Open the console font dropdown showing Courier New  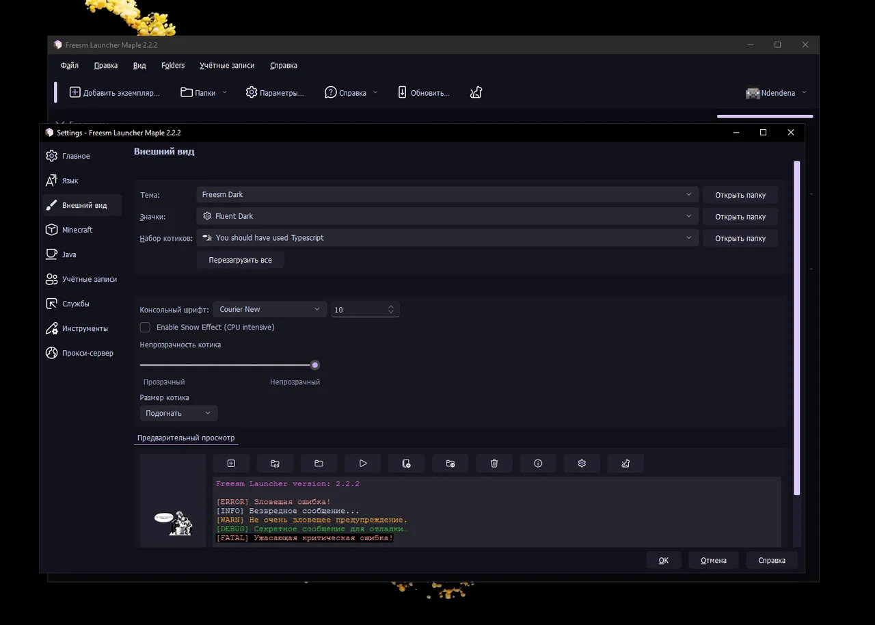270,309
